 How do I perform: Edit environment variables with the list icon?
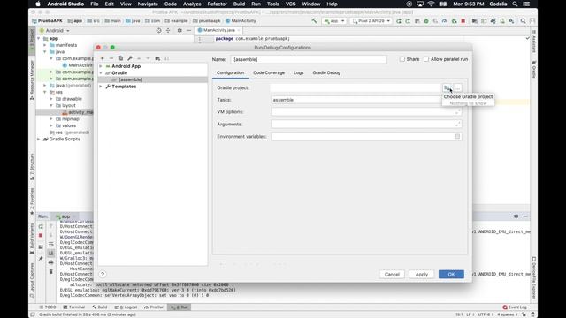457,137
